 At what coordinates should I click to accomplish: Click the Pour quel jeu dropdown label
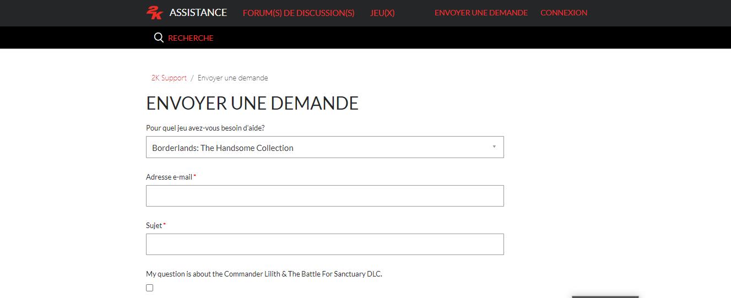[x=205, y=128]
